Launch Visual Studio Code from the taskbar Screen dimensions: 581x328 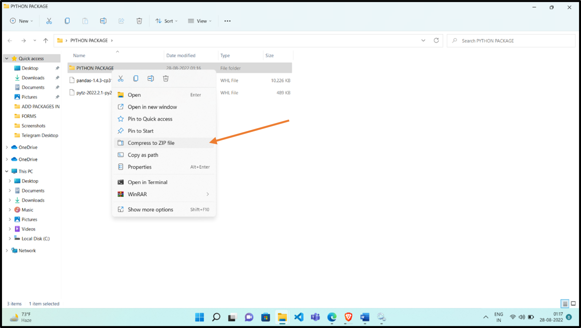click(298, 317)
